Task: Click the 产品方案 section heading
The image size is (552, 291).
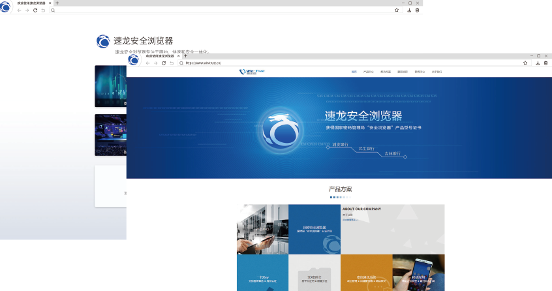Action: pos(340,189)
